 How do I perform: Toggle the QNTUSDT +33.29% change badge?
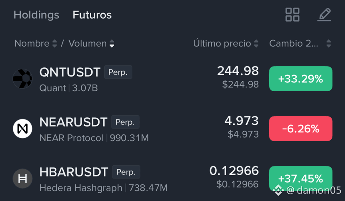point(300,79)
